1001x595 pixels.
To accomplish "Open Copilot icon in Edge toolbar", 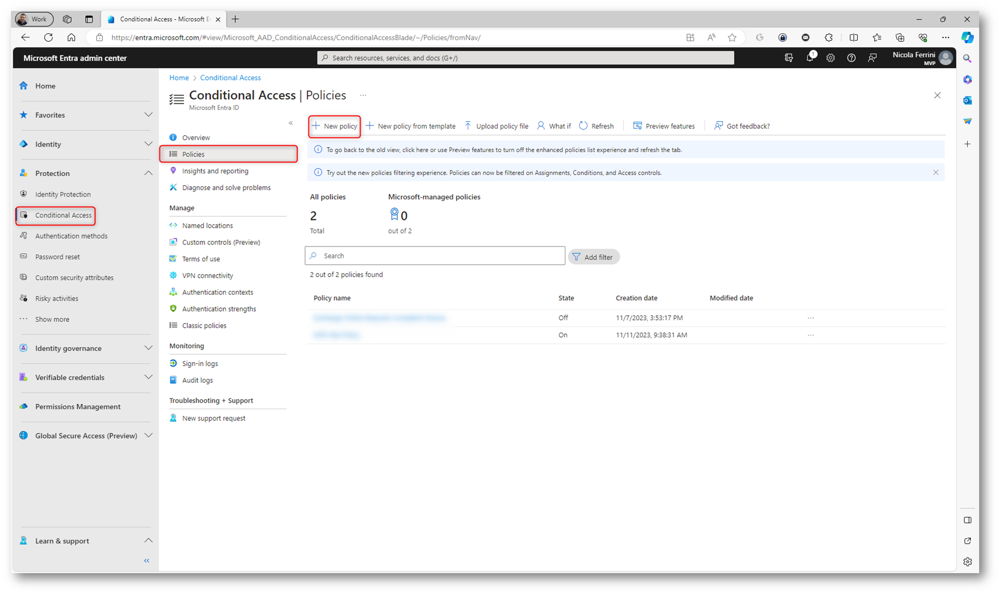I will [967, 37].
